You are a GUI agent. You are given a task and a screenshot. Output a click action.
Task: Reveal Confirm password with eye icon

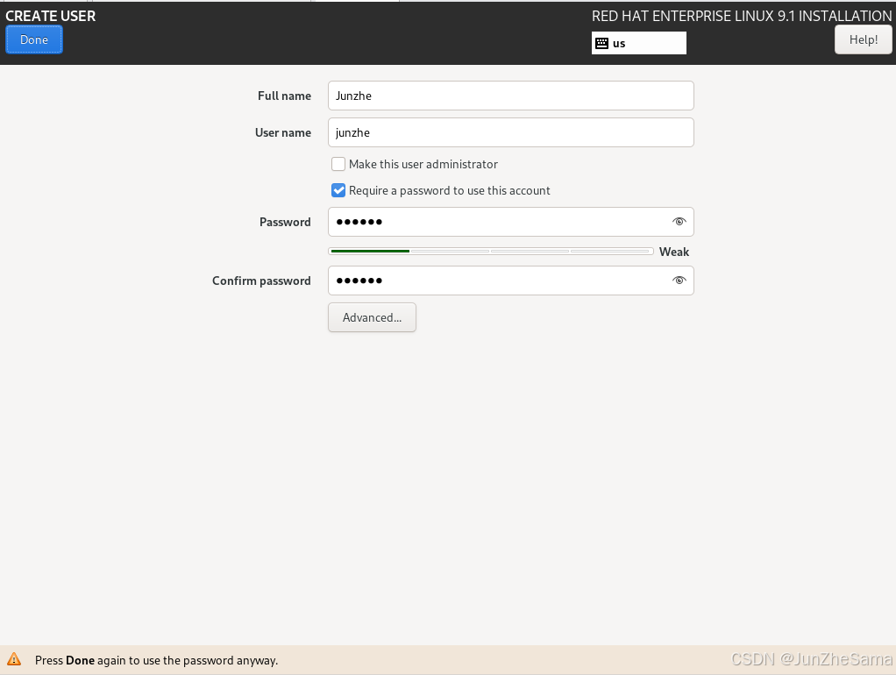679,281
